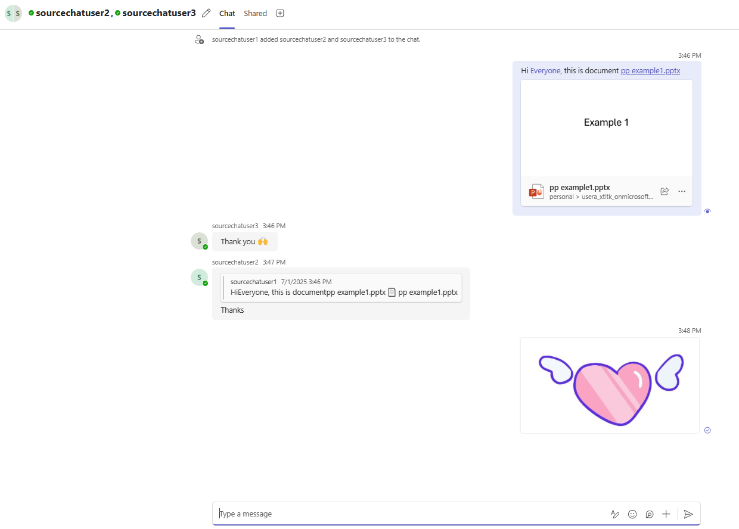The height and width of the screenshot is (529, 739).
Task: Open more options on the file card
Action: (682, 191)
